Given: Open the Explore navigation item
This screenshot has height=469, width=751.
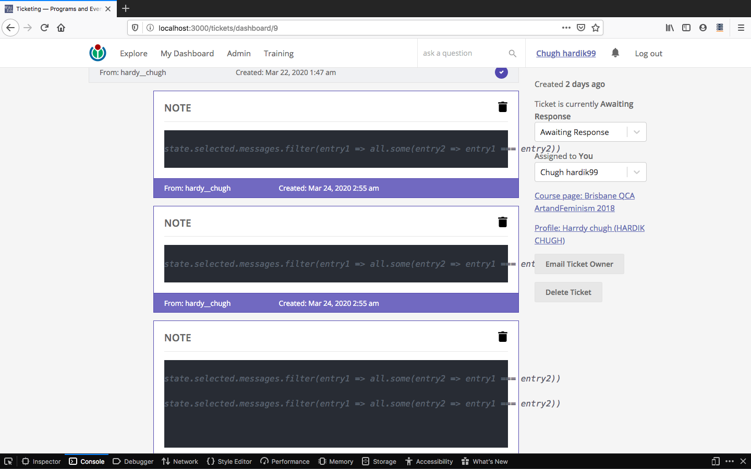Looking at the screenshot, I should click(134, 53).
